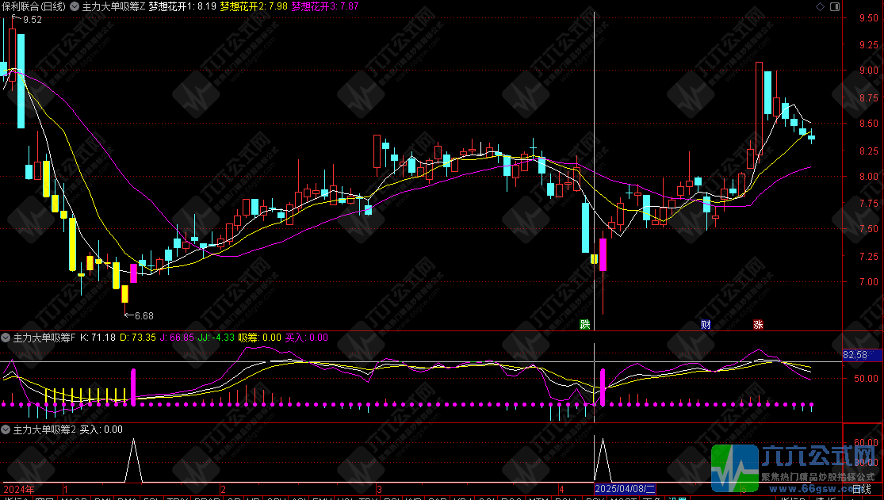Click the blue 财 event marker

[x=706, y=324]
